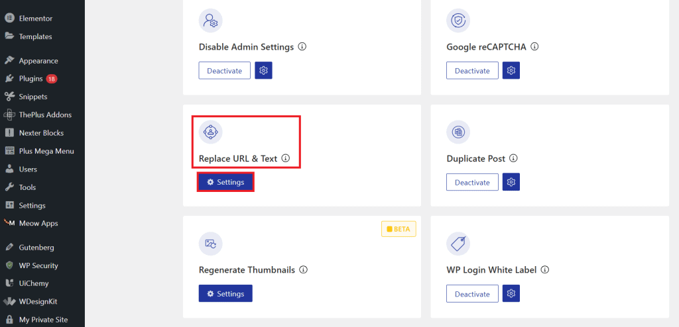Click the Snippets scissors icon
Screen dimensions: 679x327
(x=9, y=97)
